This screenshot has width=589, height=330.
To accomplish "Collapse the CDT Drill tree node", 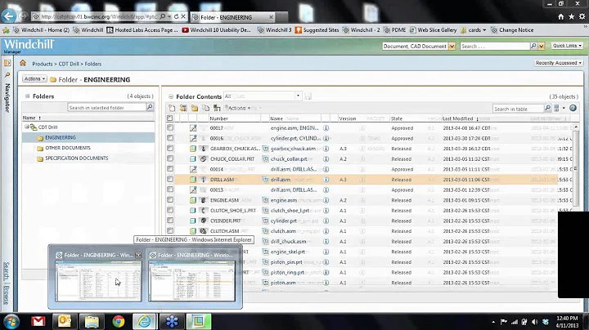I will [27, 127].
